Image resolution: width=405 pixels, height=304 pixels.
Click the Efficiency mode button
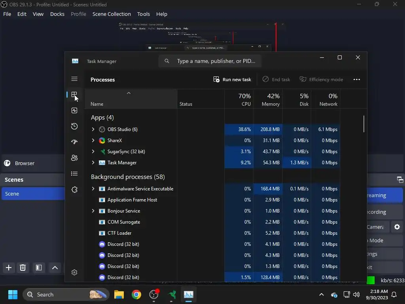pos(321,79)
